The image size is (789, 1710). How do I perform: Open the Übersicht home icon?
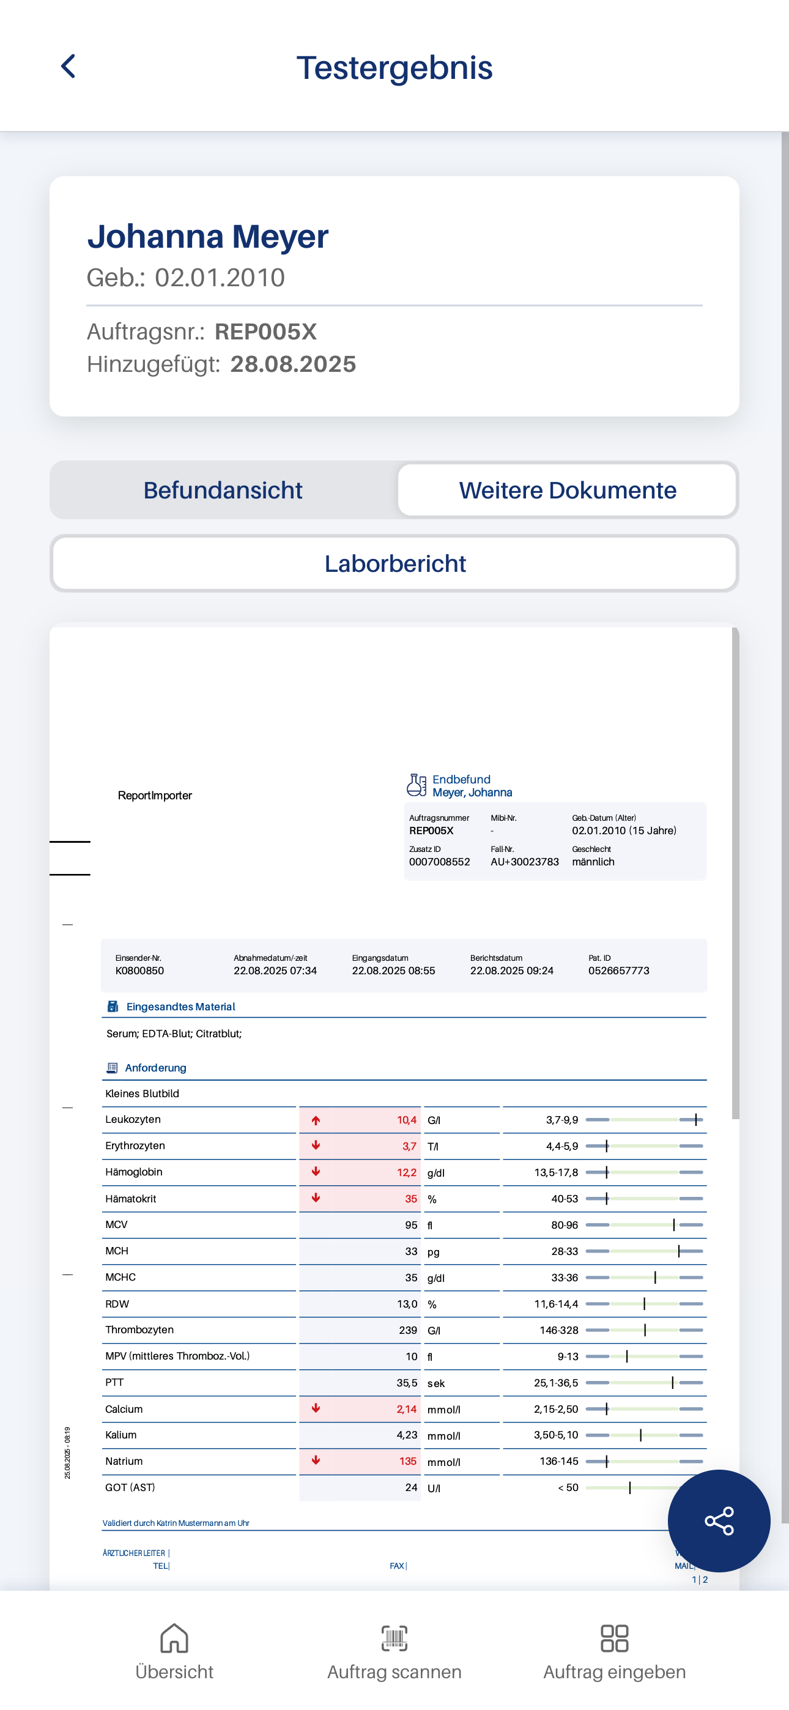coord(174,1638)
